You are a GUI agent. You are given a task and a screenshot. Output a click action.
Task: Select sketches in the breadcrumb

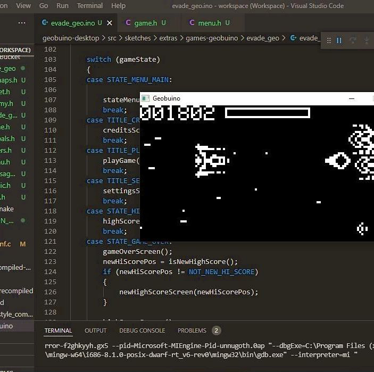tap(138, 38)
